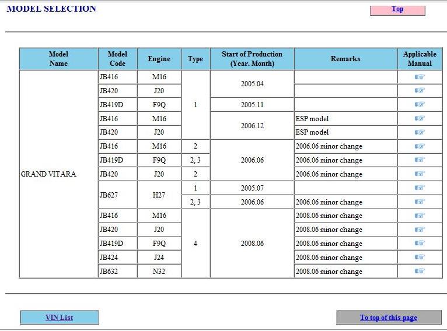The height and width of the screenshot is (331, 447).
Task: Click the 2005.04 production date cell
Action: 252,84
